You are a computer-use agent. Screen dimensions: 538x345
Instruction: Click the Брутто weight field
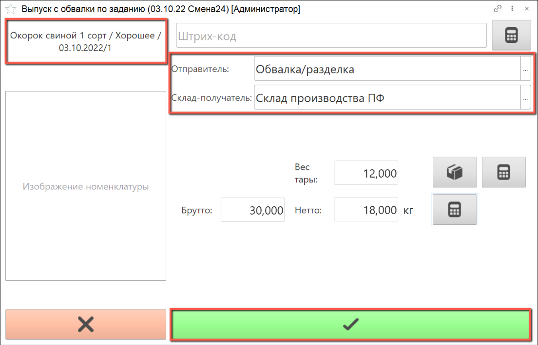pyautogui.click(x=252, y=210)
